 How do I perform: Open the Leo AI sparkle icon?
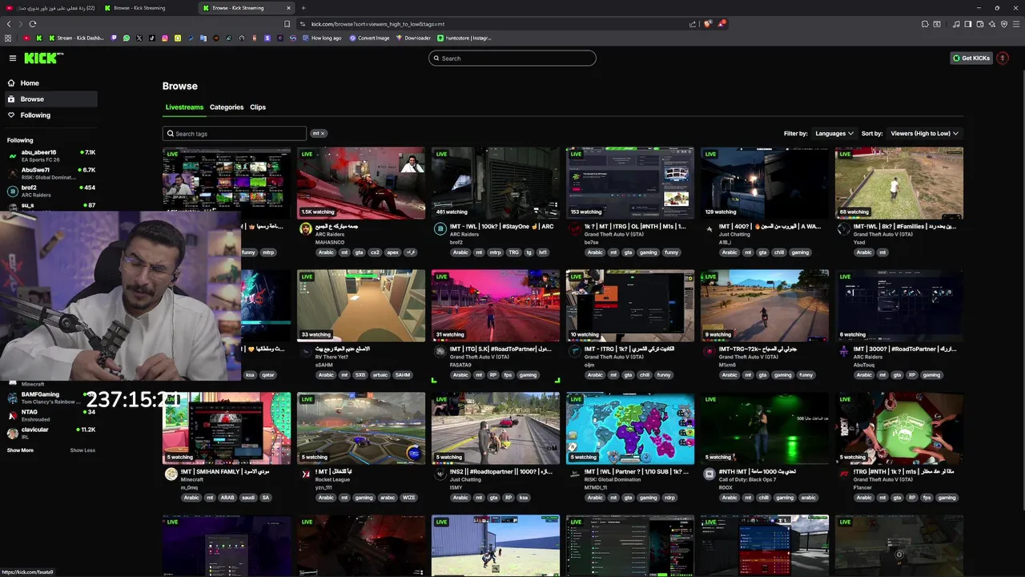[992, 24]
